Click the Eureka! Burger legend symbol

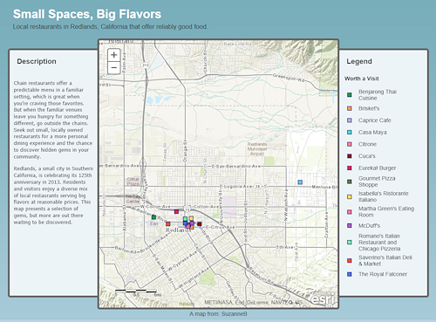coord(350,168)
